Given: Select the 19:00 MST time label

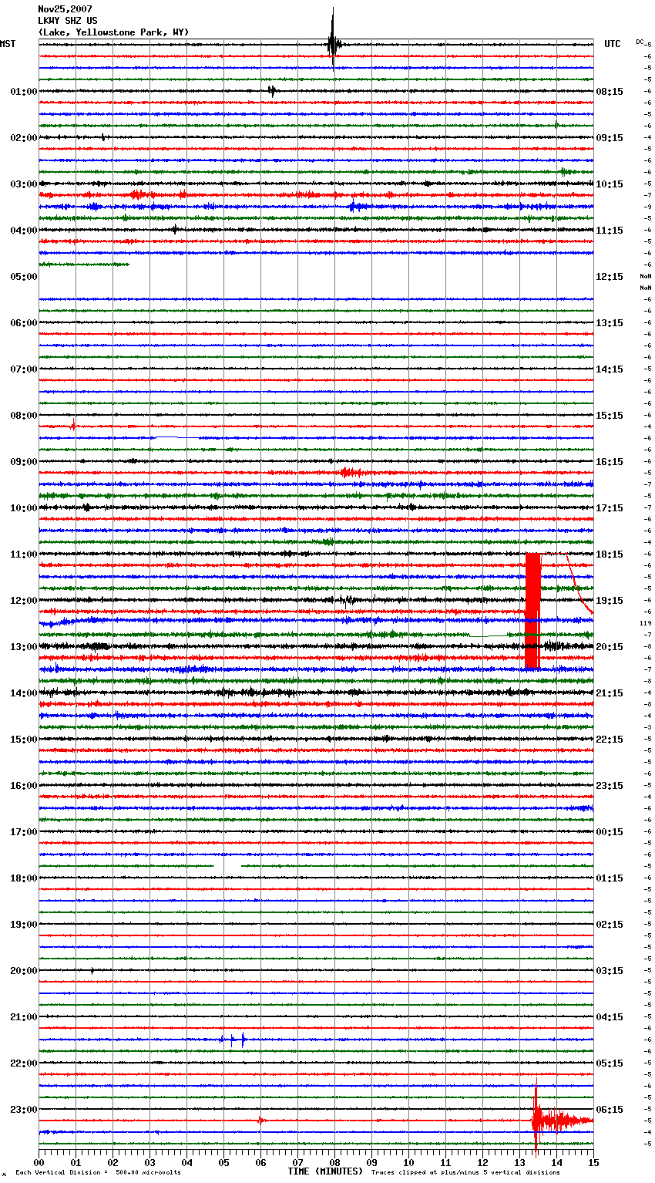Looking at the screenshot, I should pyautogui.click(x=24, y=925).
